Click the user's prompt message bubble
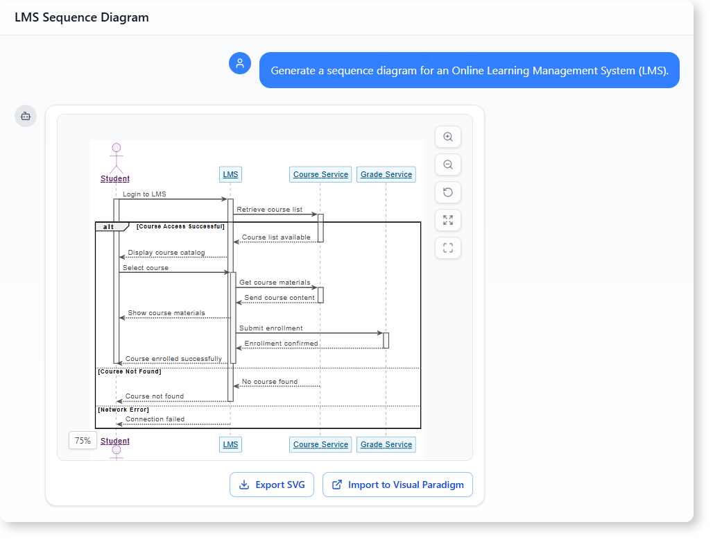Viewport: 713px width, 547px height. (x=470, y=70)
